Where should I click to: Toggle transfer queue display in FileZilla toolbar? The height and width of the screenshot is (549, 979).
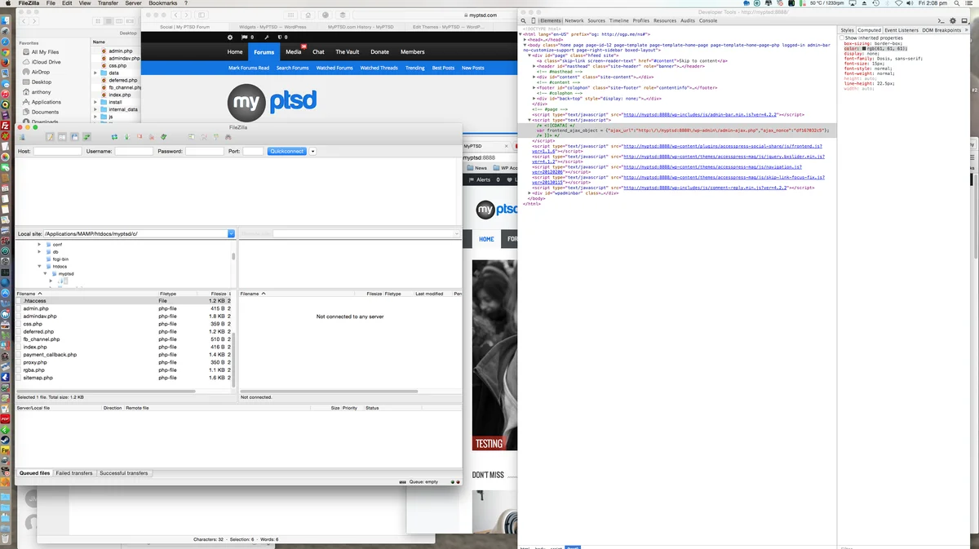coord(86,137)
